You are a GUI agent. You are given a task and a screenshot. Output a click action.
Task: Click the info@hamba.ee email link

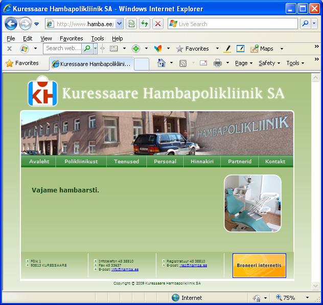click(x=125, y=269)
